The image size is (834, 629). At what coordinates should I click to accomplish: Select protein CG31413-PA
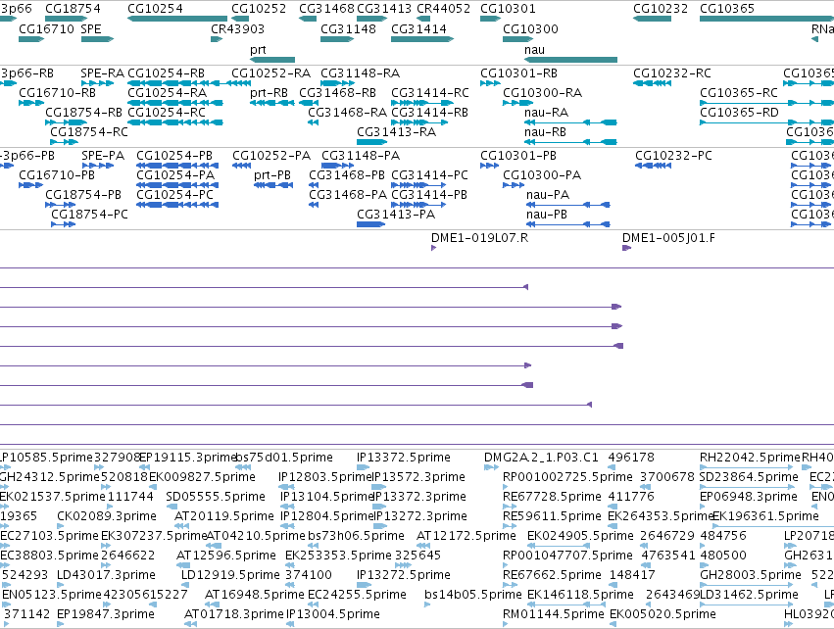396,215
